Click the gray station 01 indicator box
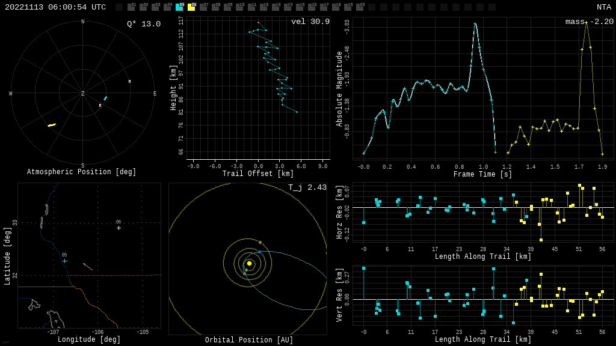 click(131, 7)
